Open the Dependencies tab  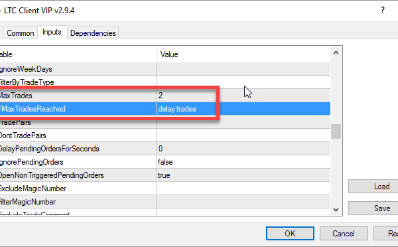93,33
